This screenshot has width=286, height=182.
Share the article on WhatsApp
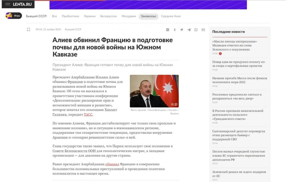(196, 29)
